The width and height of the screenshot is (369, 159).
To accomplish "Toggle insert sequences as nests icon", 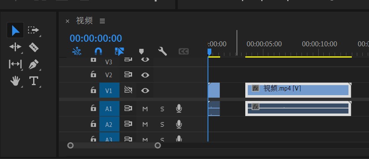I will point(77,51).
